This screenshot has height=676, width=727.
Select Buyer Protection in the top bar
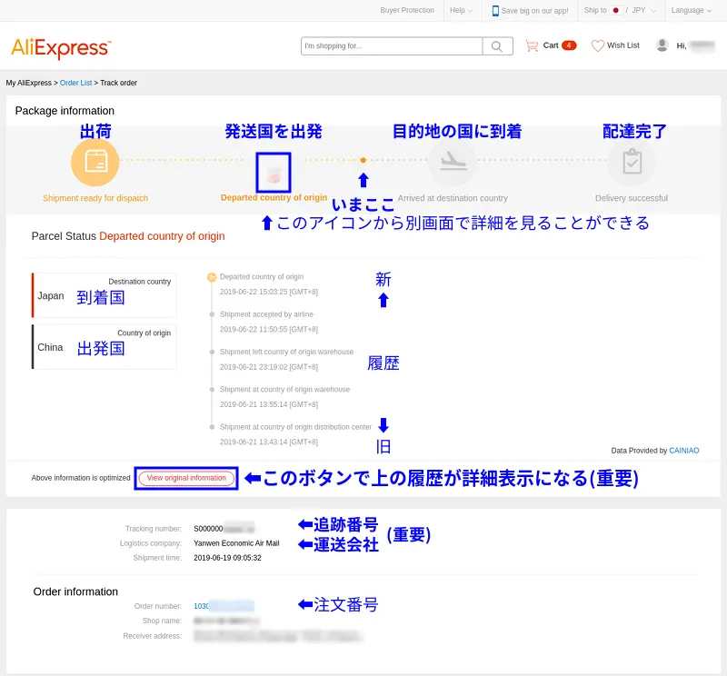[406, 11]
